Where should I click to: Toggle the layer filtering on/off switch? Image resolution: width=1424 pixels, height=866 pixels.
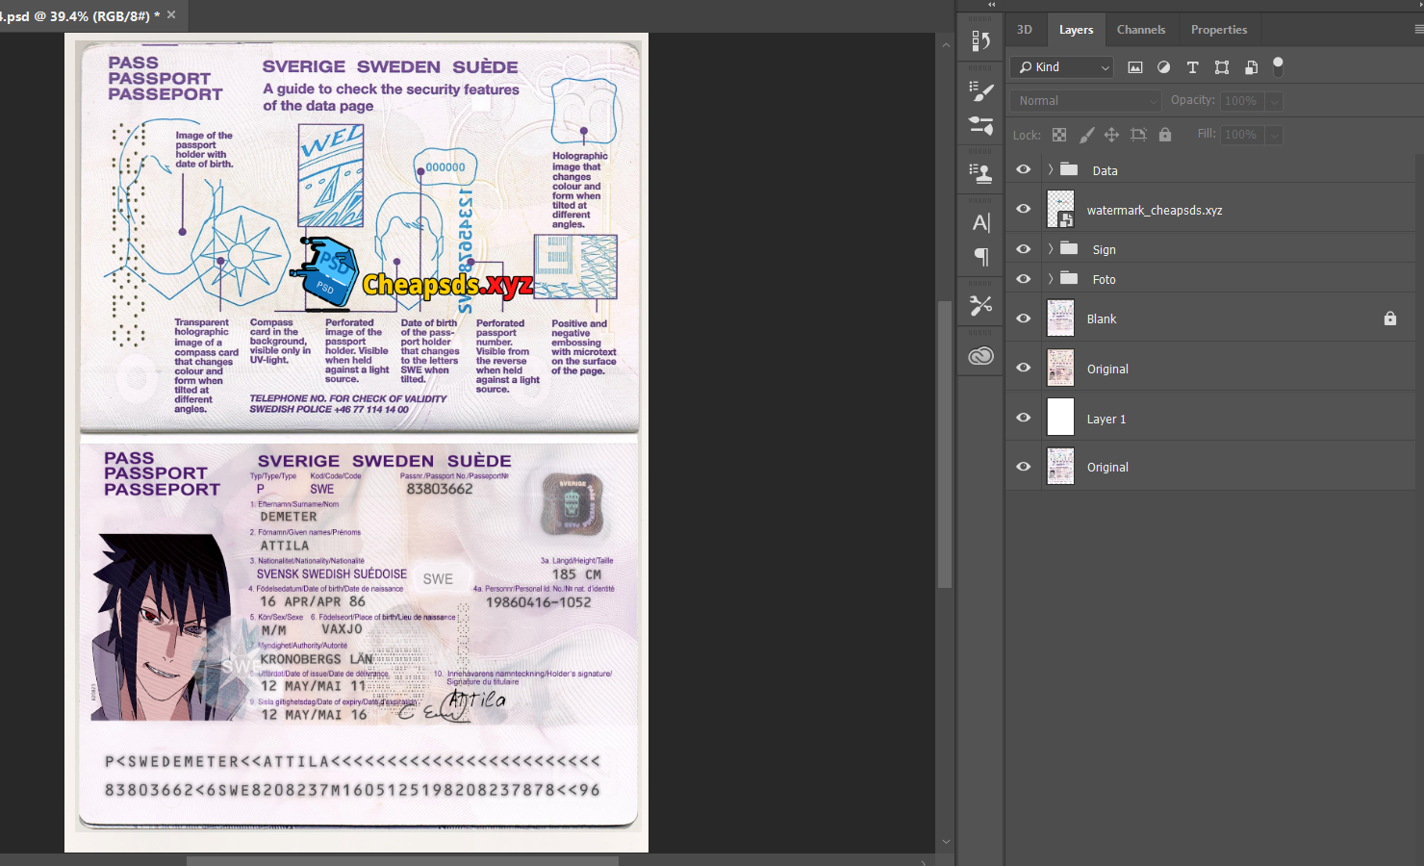pyautogui.click(x=1278, y=66)
